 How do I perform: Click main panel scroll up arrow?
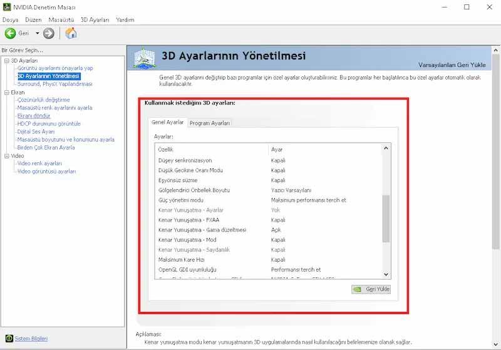tap(496, 51)
